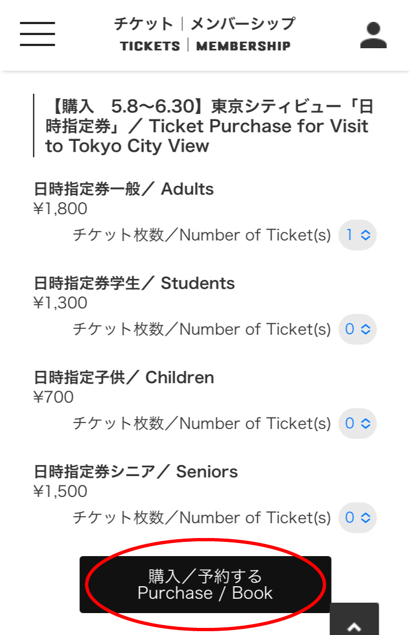Open the user account profile icon
The width and height of the screenshot is (411, 635).
point(373,36)
